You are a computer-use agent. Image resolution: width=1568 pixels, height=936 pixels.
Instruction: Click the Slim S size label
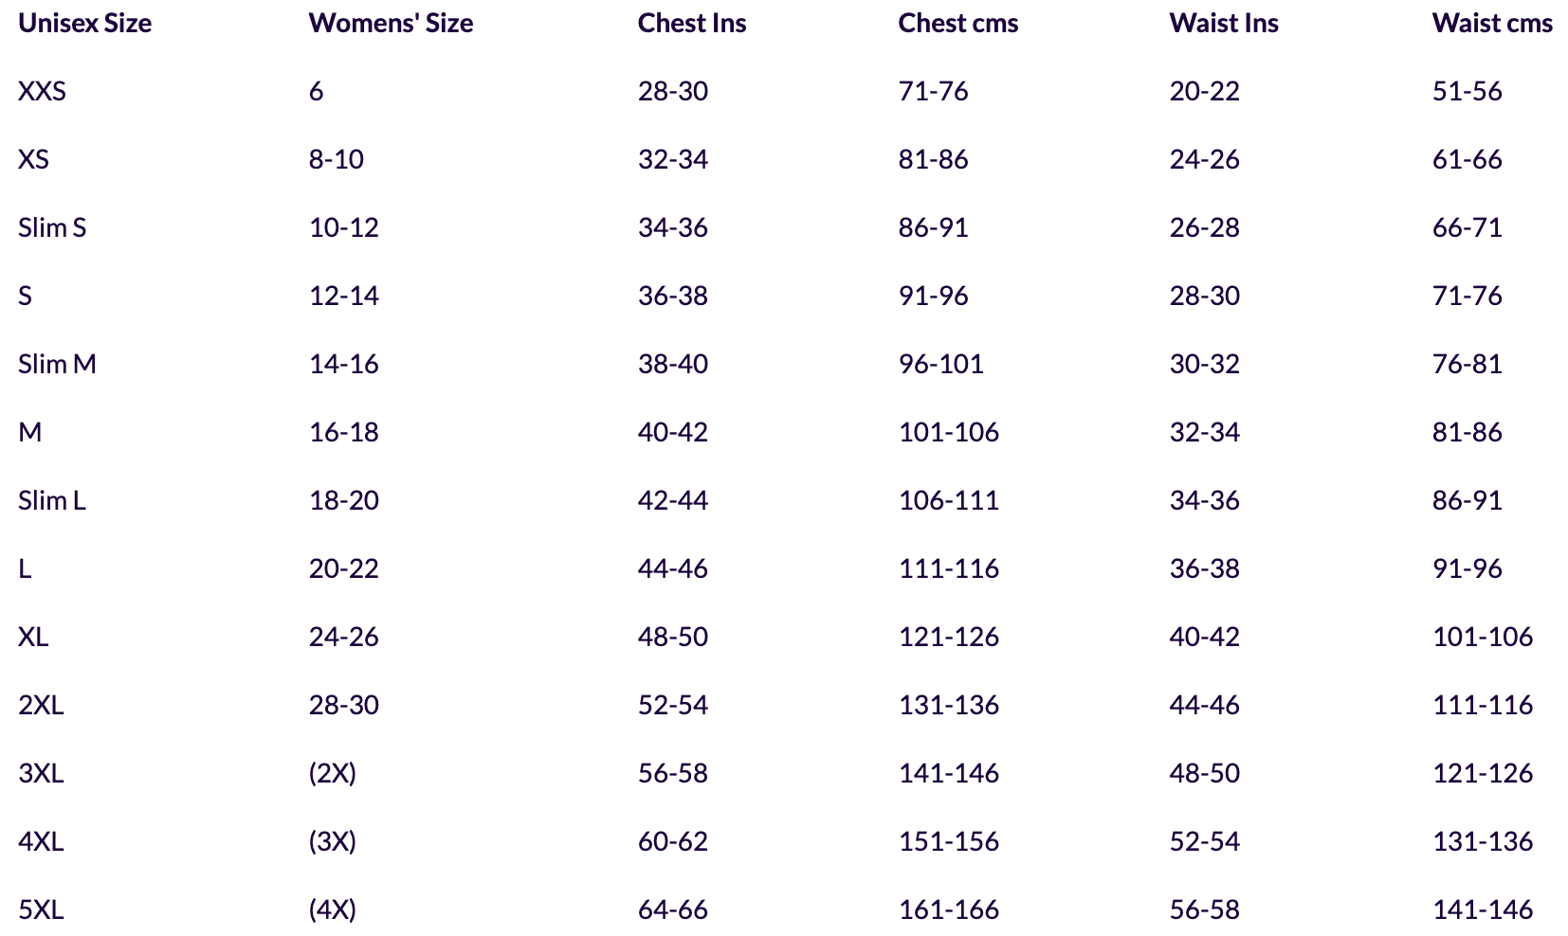pos(52,227)
